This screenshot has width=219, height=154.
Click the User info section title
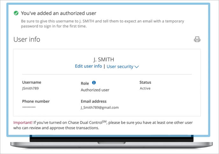point(27,40)
